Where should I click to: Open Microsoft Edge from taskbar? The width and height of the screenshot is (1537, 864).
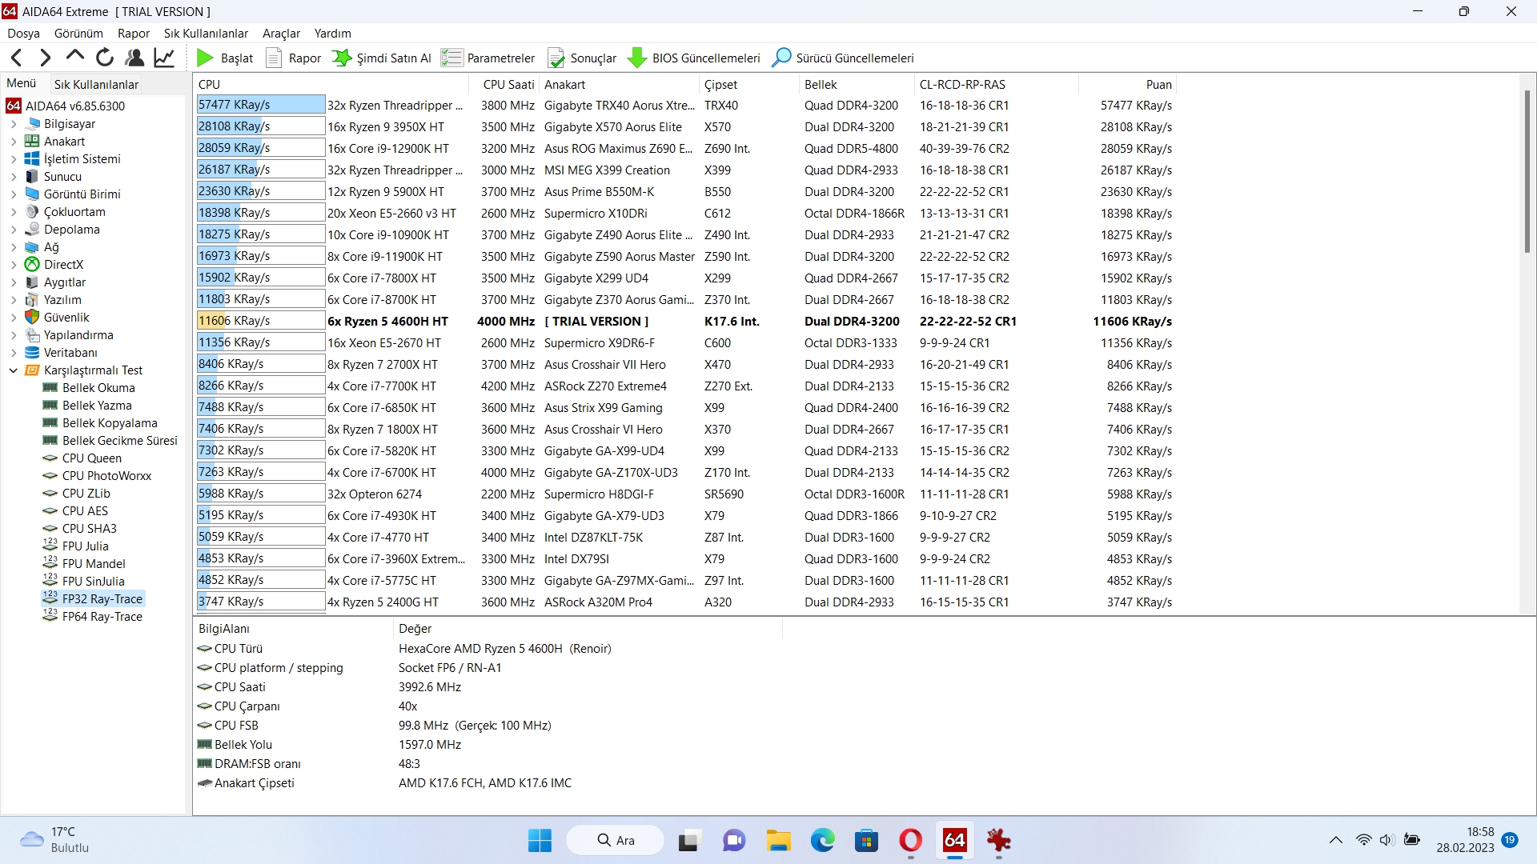coord(822,841)
